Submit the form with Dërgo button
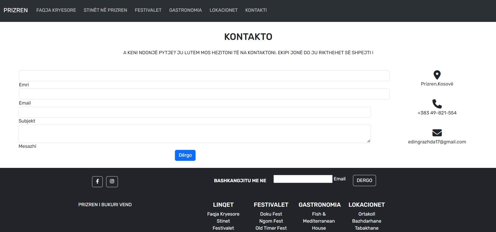This screenshot has width=496, height=232. [x=185, y=155]
